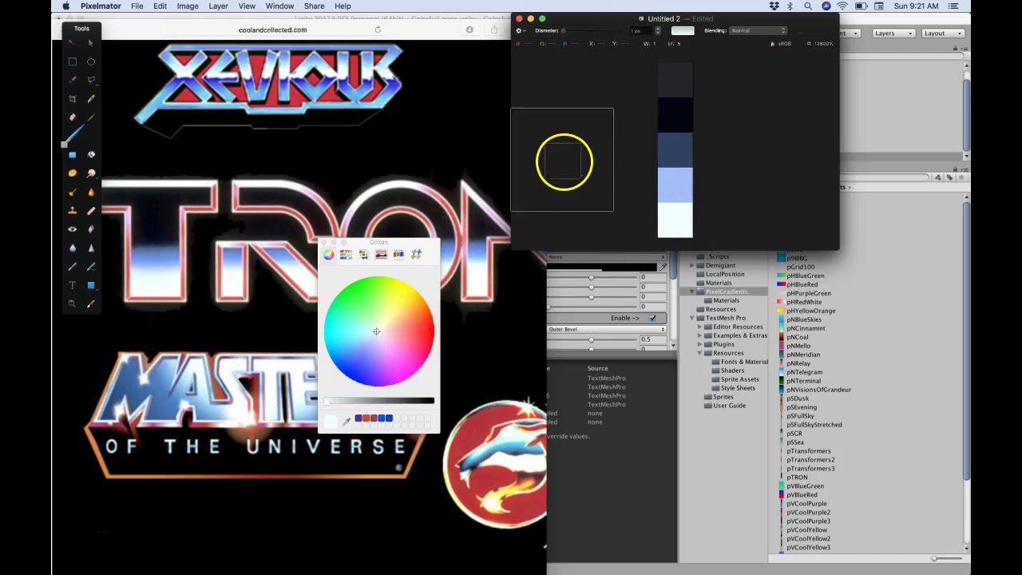Viewport: 1022px width, 575px height.
Task: Select the pTRON gradient asset
Action: click(797, 478)
